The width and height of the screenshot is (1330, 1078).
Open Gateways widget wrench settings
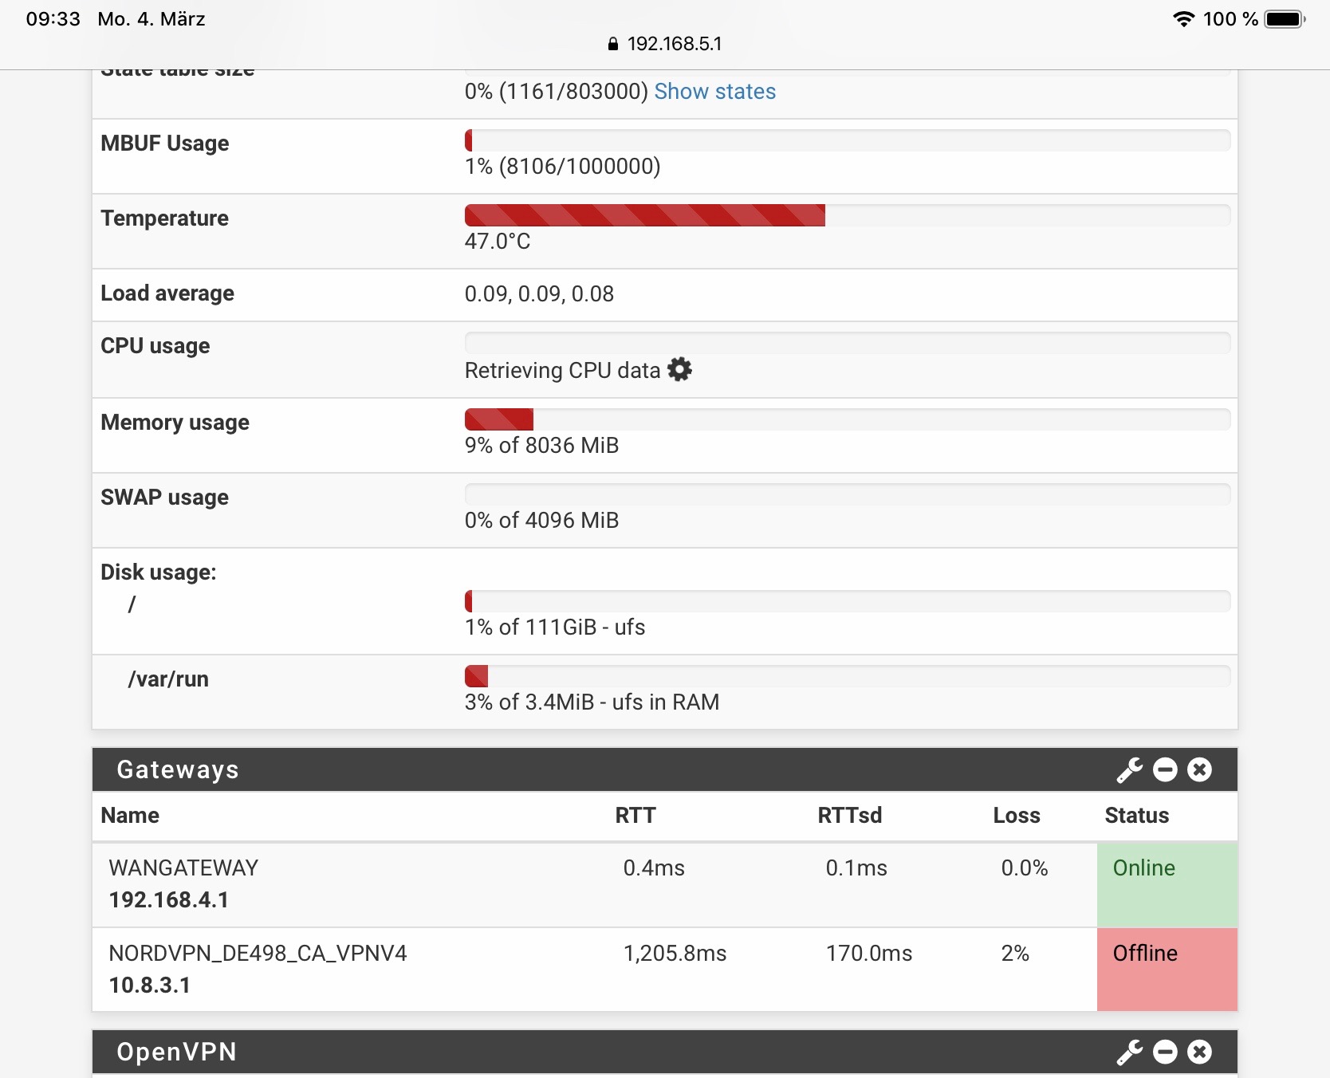click(1129, 770)
